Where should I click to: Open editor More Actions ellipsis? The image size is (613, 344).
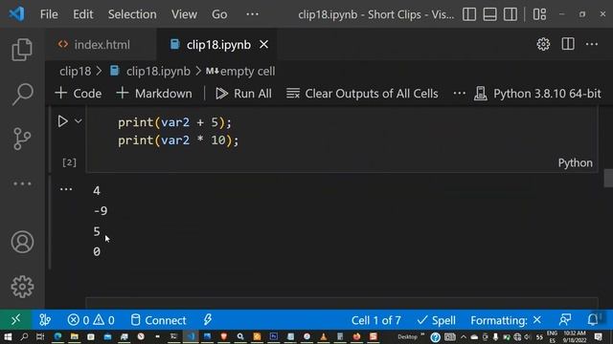tap(592, 44)
